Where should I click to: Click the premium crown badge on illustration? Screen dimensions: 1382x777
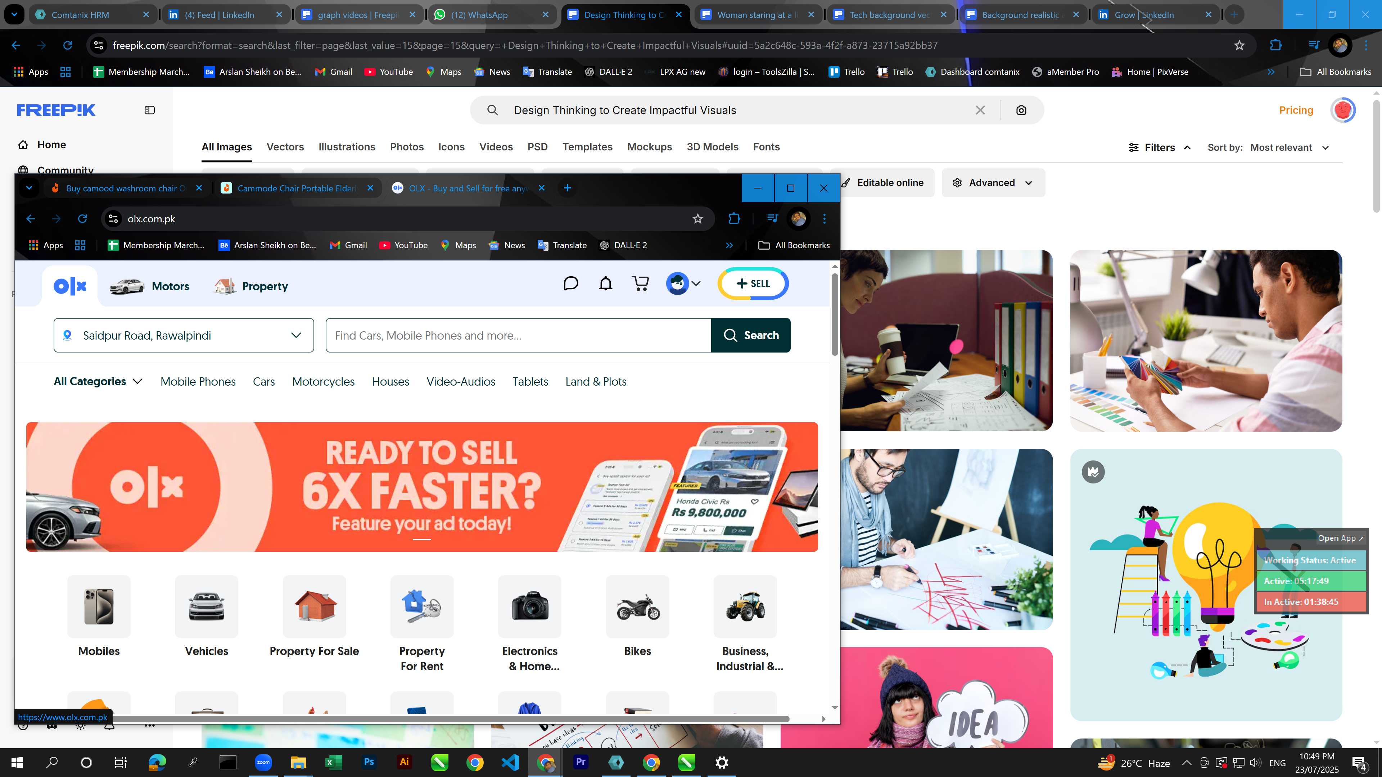[1093, 472]
